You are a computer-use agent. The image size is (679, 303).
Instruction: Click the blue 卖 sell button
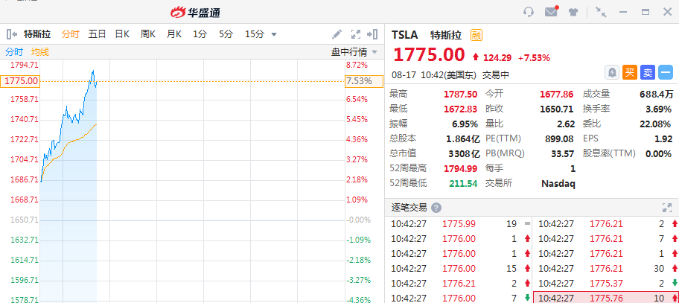click(647, 72)
